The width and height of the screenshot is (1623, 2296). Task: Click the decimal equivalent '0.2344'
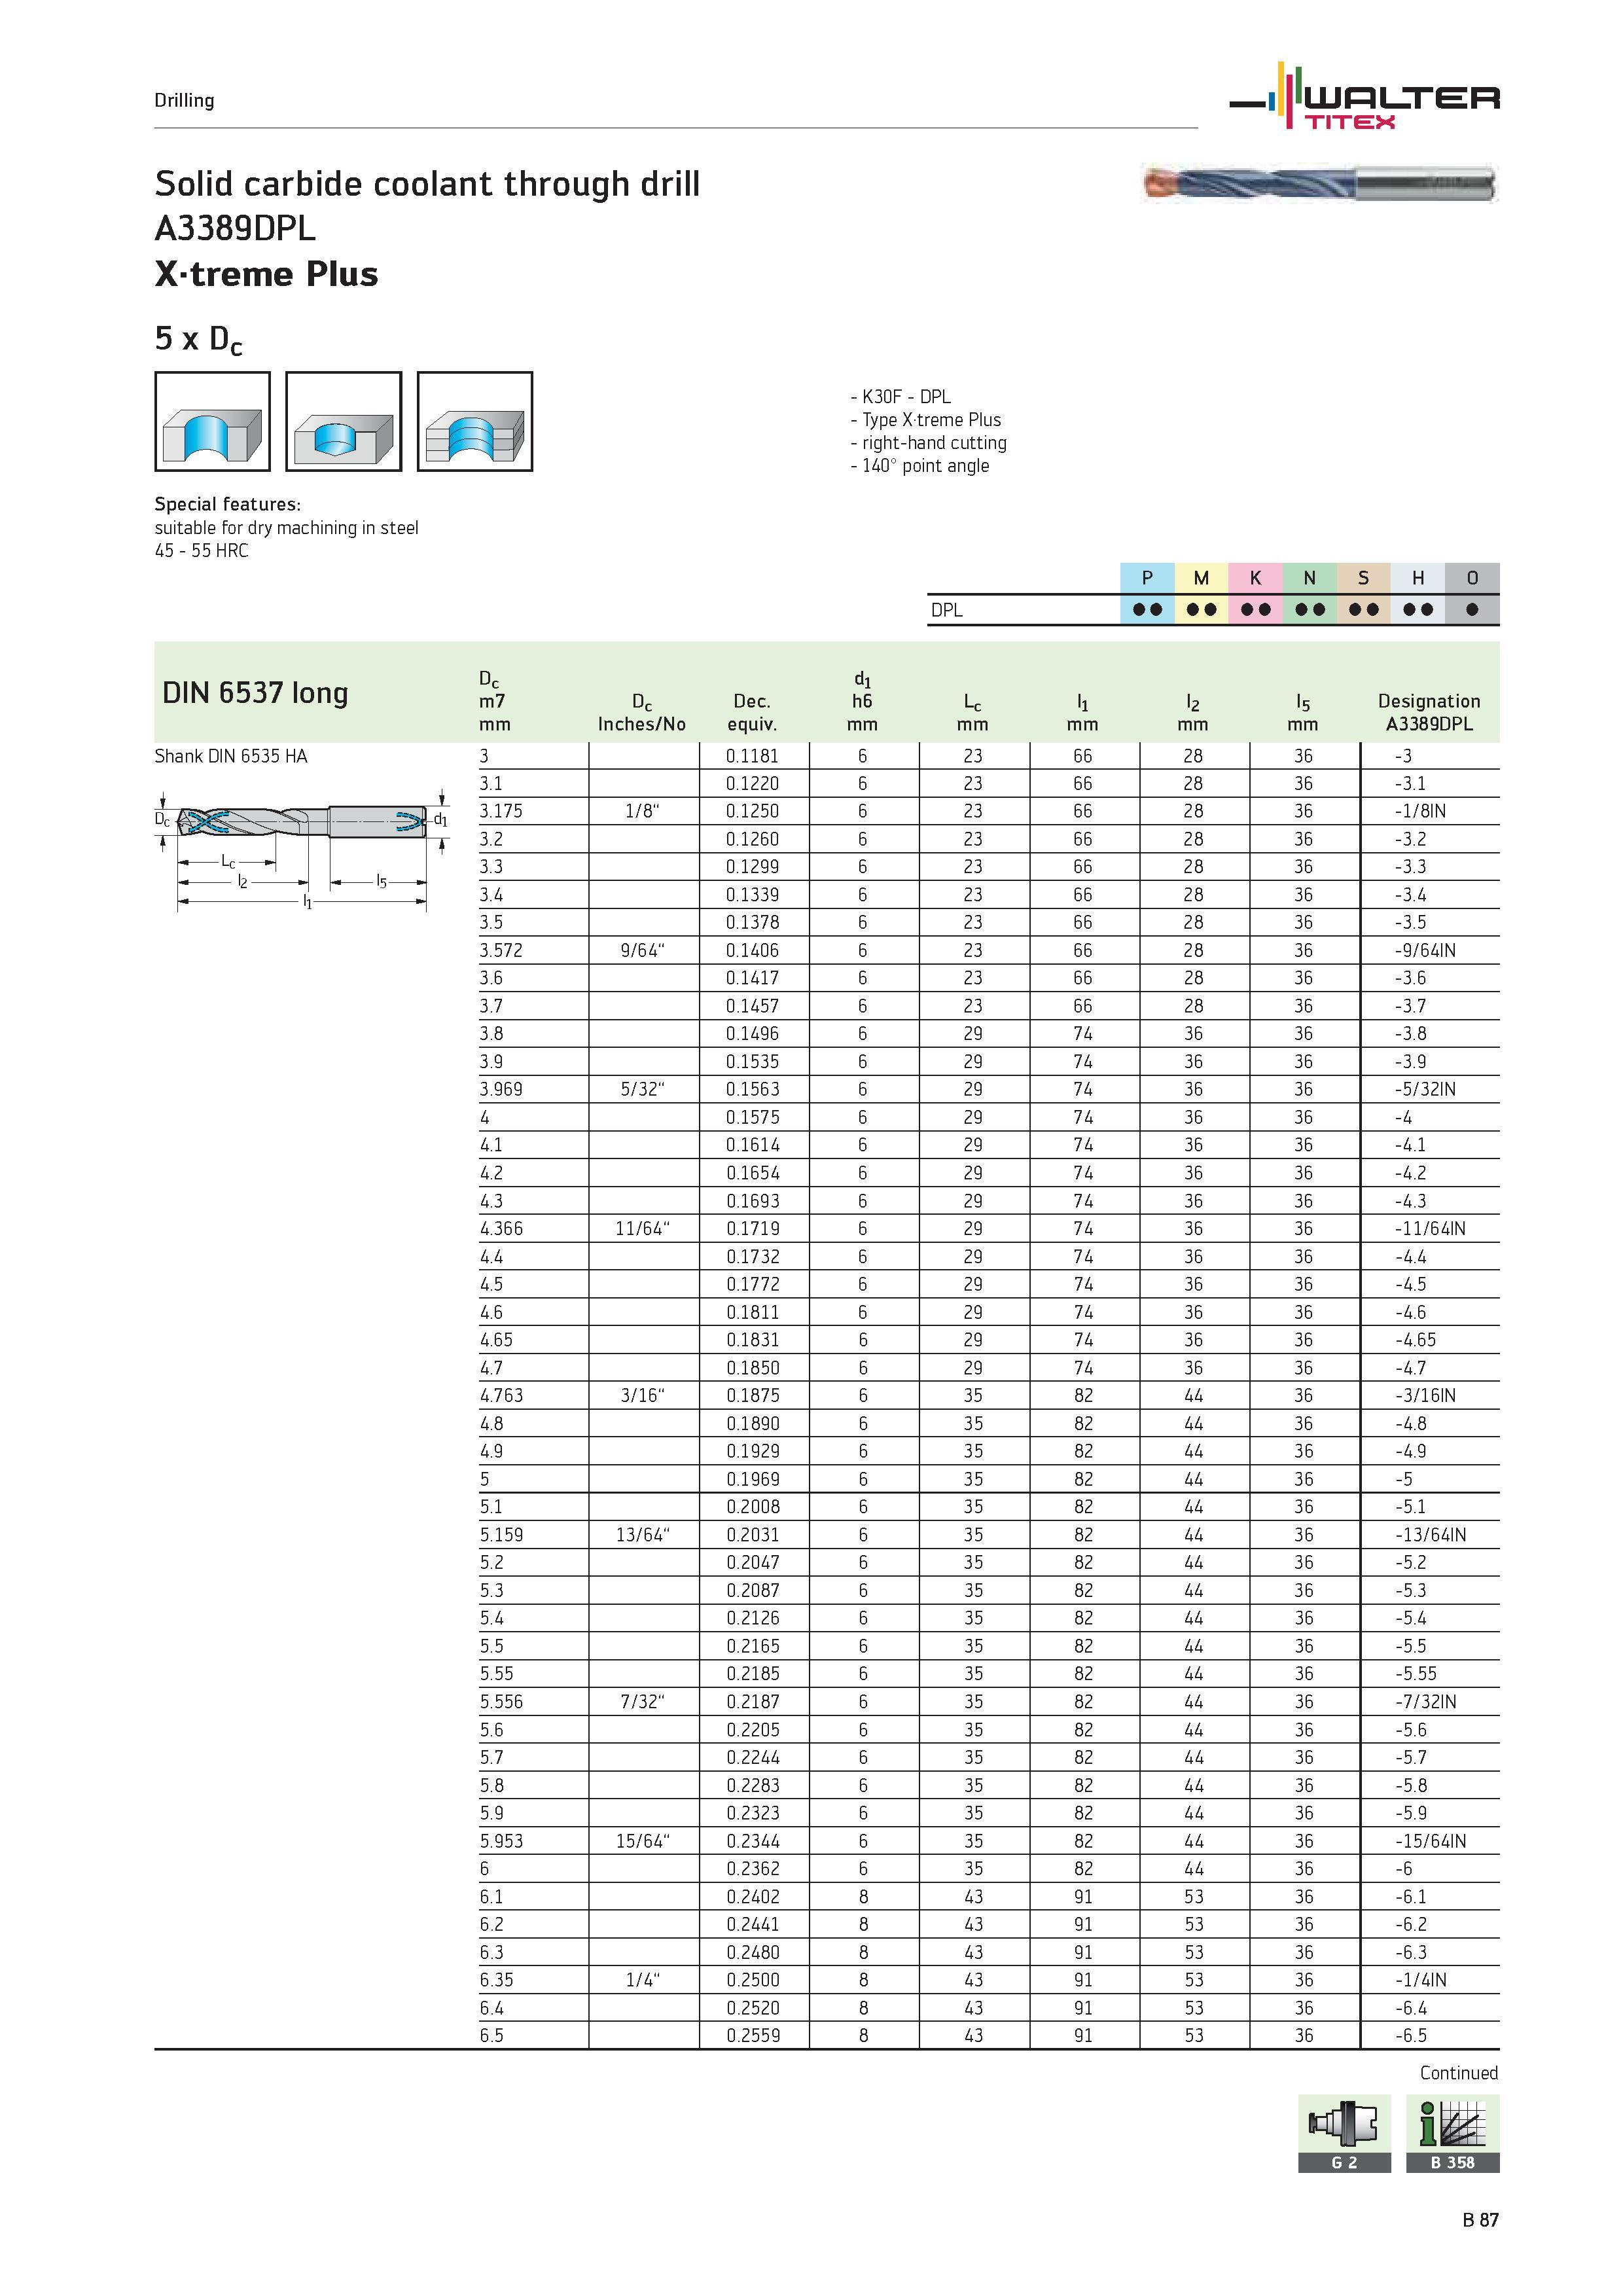(x=752, y=1840)
